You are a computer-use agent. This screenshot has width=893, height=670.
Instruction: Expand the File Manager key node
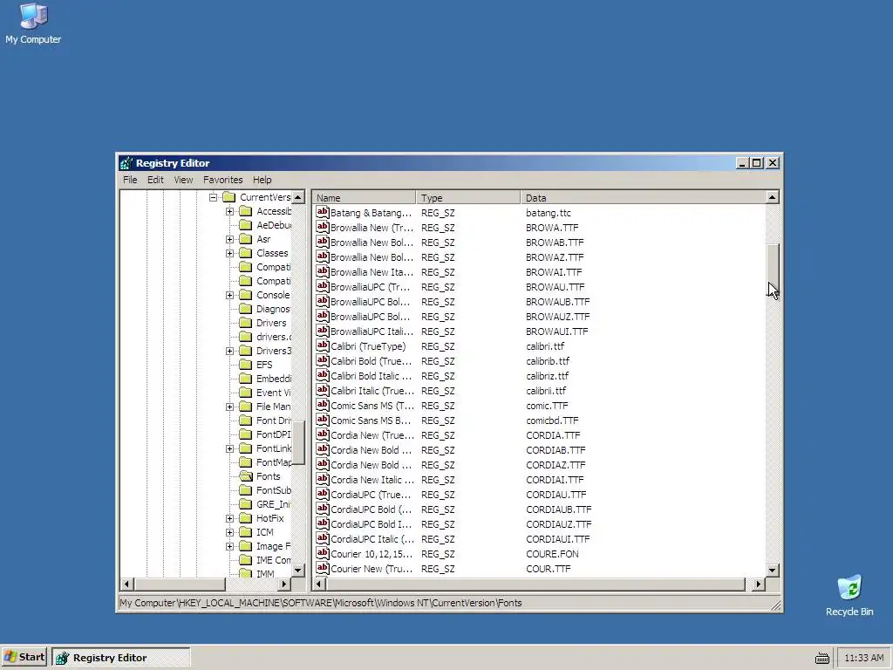(229, 407)
